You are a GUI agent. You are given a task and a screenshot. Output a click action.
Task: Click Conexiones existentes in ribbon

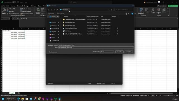(27, 14)
